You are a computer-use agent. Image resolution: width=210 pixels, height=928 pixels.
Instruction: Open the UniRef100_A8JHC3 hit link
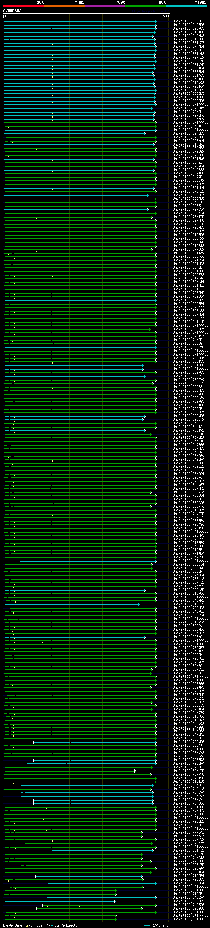click(188, 21)
